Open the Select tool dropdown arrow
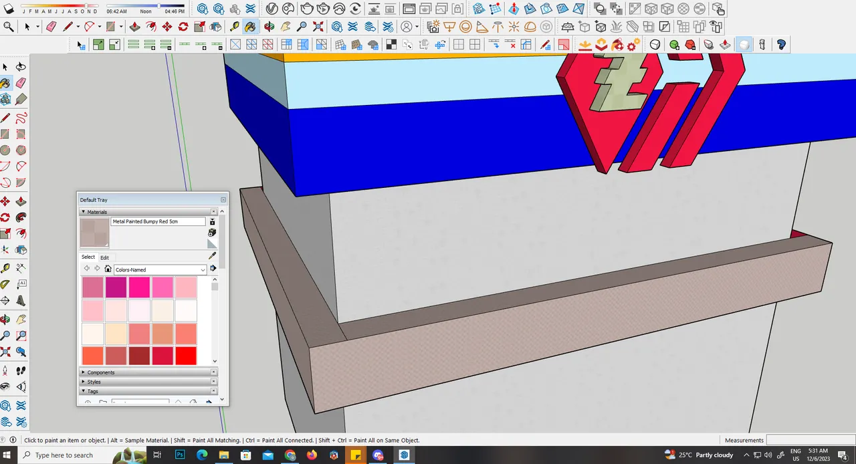Viewport: 856px width, 464px height. (x=37, y=27)
